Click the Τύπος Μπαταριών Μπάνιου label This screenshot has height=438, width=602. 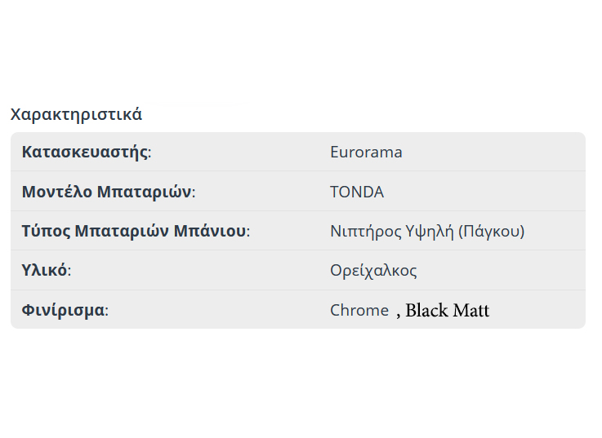(x=135, y=232)
